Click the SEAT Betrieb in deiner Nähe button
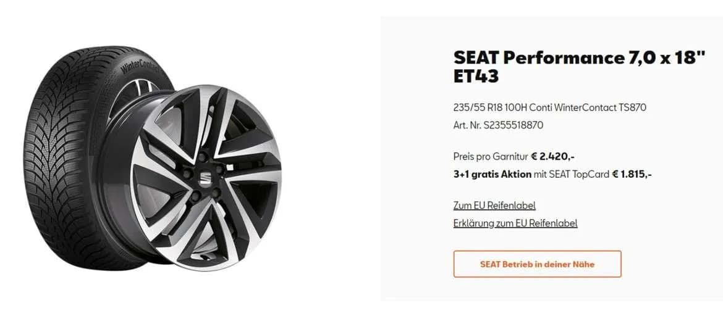 [x=537, y=264]
